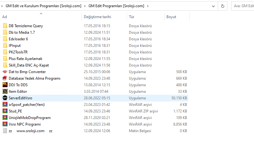This screenshot has width=254, height=144.
Task: Select the Vsro NPC Programi name text
Action: click(x=25, y=124)
